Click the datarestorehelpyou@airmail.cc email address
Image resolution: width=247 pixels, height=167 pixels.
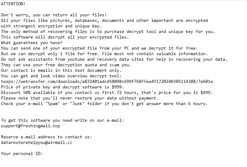point(37,143)
